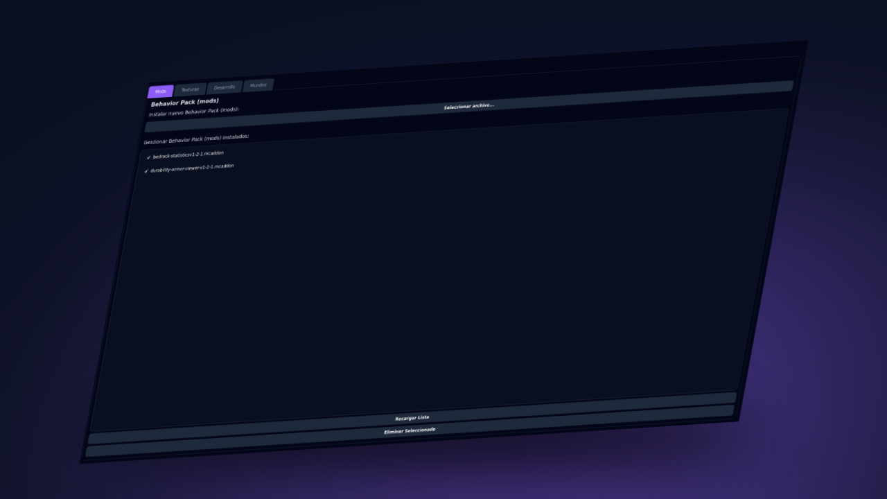Switch to the Mods tab
The height and width of the screenshot is (499, 887).
tap(161, 91)
